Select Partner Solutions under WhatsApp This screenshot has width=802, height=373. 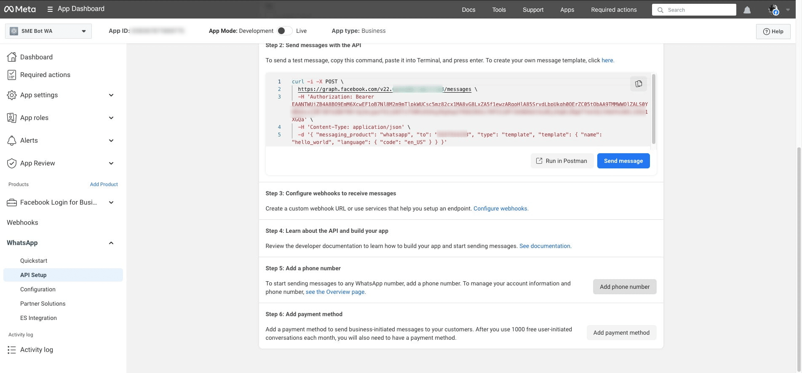pos(63,304)
